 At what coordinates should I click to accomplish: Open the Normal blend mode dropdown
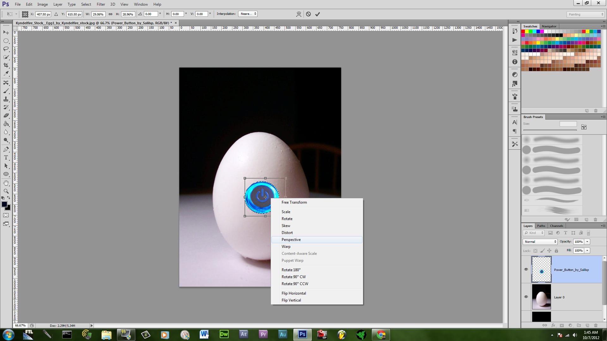click(540, 242)
